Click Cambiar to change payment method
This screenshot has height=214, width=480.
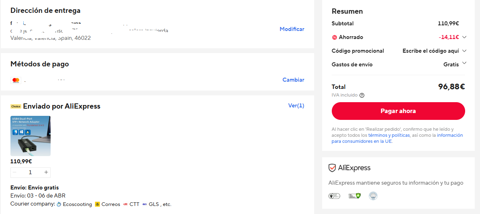(x=293, y=80)
